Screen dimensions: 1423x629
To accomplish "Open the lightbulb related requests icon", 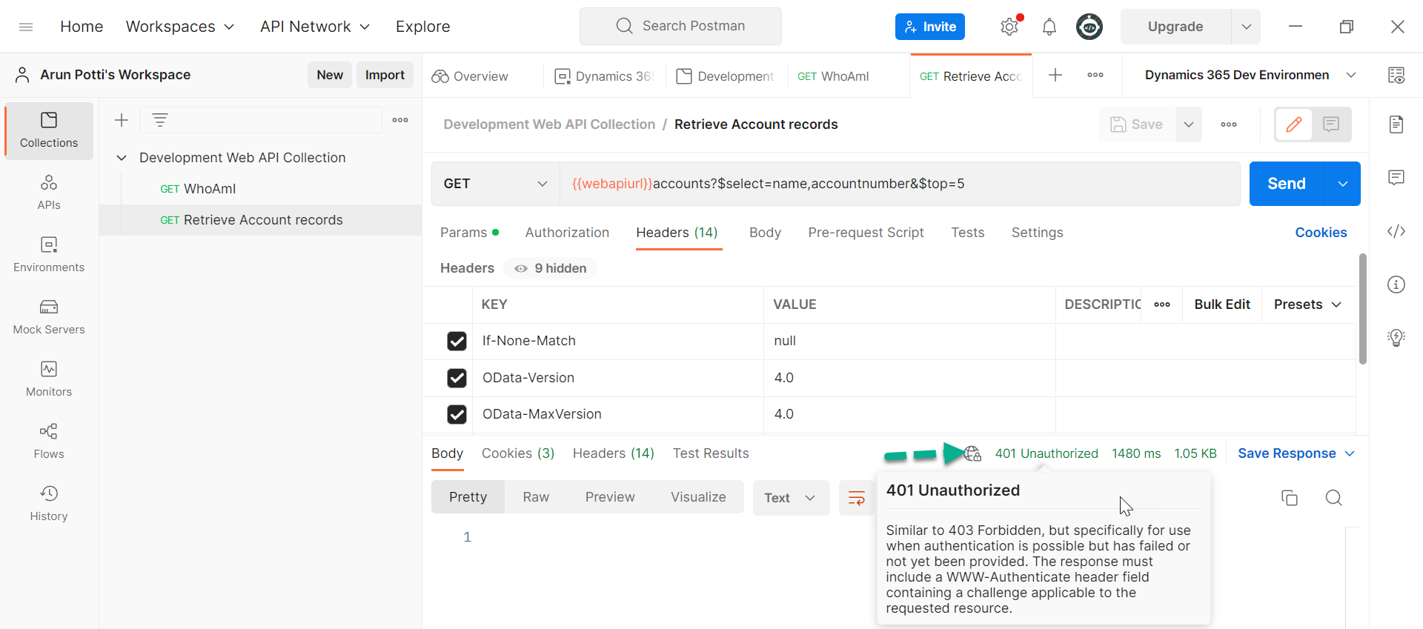I will point(1396,338).
